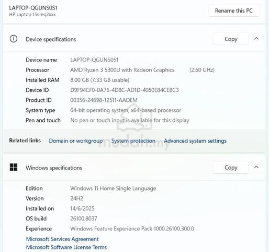Click the Version value 24H2
This screenshot has height=252, width=269.
[76, 198]
